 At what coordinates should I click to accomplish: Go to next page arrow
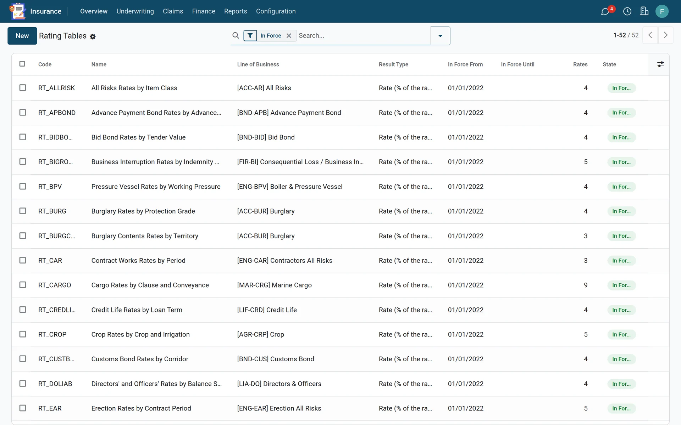pos(665,35)
